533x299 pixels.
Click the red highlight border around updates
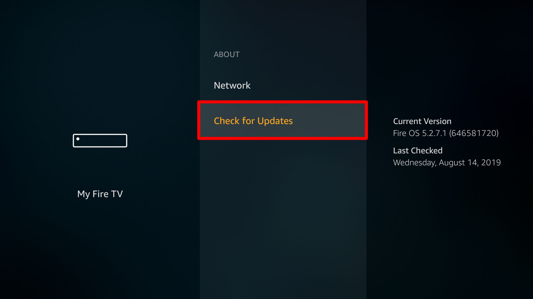[283, 102]
